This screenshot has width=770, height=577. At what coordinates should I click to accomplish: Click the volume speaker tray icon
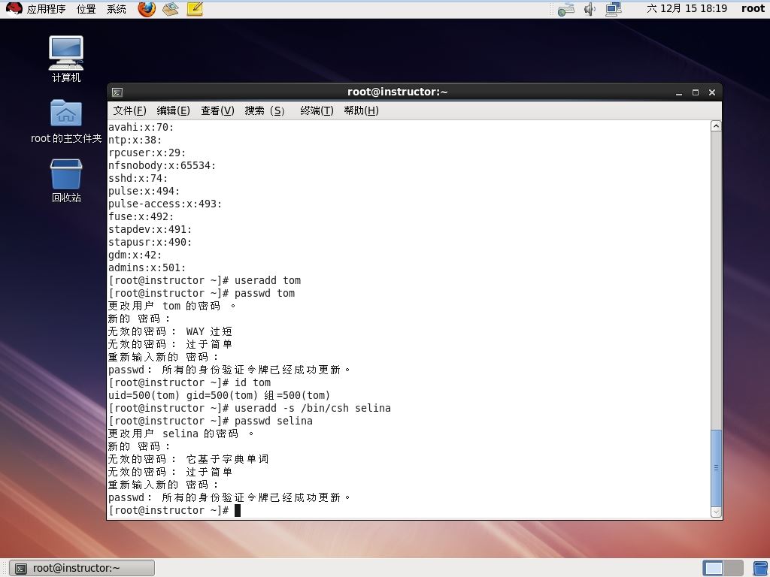coord(590,9)
